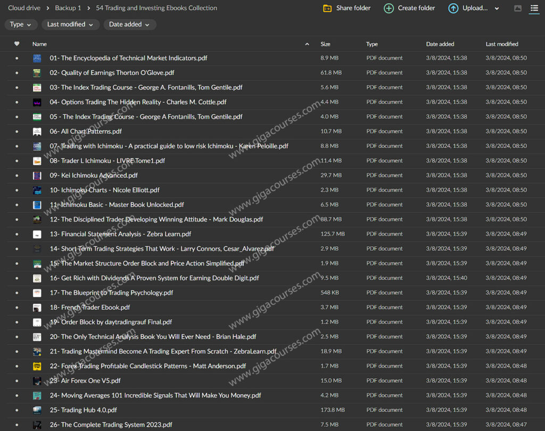The width and height of the screenshot is (545, 431).
Task: Click the Name column sort arrow
Action: pos(307,44)
